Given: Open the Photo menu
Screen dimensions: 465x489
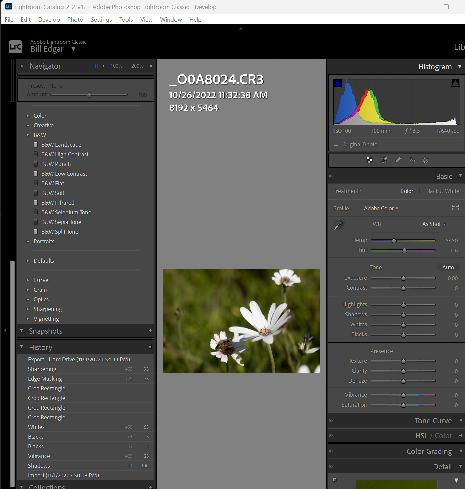Looking at the screenshot, I should (75, 19).
